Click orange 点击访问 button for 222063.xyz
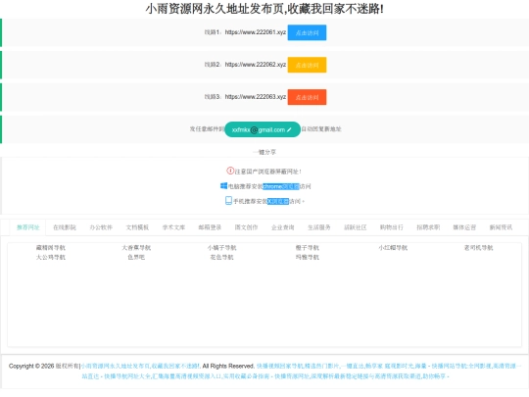Screen dimensions: 529x397 tap(307, 97)
